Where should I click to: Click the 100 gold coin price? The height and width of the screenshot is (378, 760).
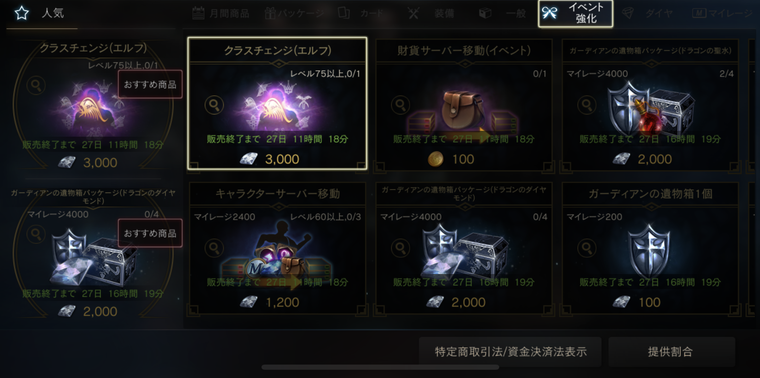tap(451, 159)
